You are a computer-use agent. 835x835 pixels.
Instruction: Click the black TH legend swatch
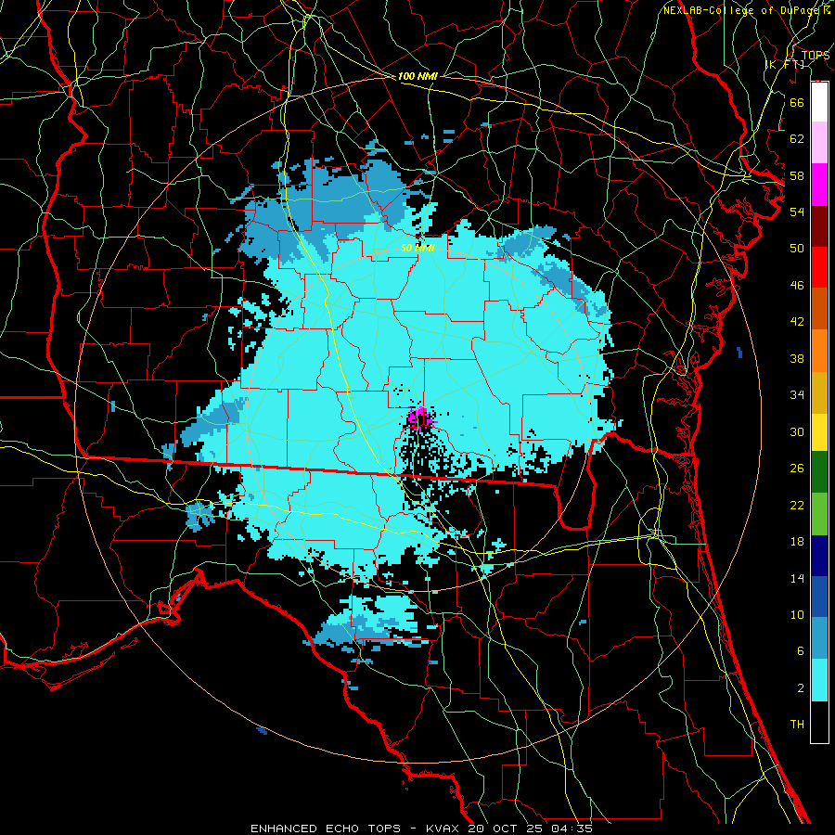click(x=819, y=722)
